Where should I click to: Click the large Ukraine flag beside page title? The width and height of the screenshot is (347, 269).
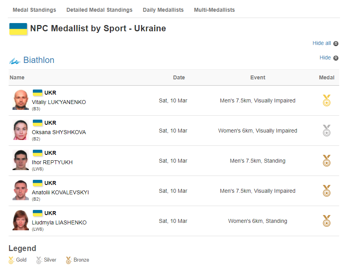pos(18,29)
